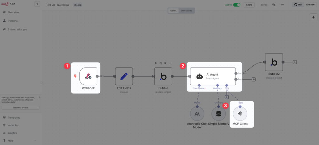Add node on AI Agent Error output
The image size is (319, 145).
click(254, 79)
